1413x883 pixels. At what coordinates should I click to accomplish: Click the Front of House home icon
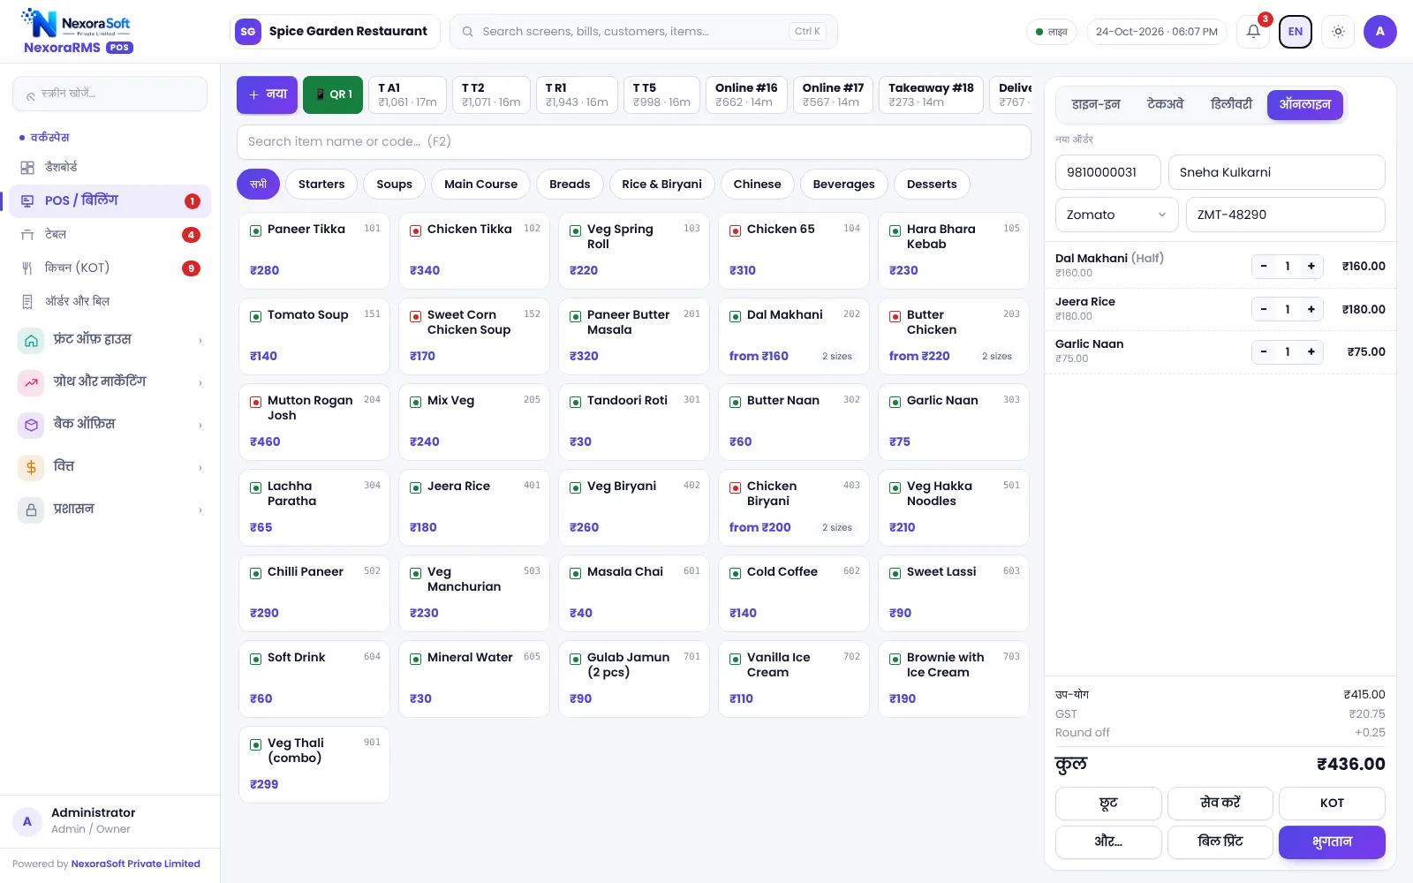click(x=31, y=340)
